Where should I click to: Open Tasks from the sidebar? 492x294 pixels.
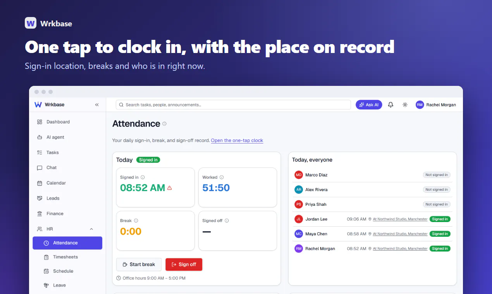click(67, 152)
